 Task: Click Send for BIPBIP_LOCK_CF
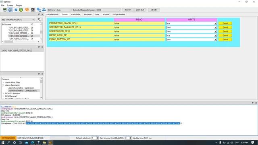click(x=225, y=35)
